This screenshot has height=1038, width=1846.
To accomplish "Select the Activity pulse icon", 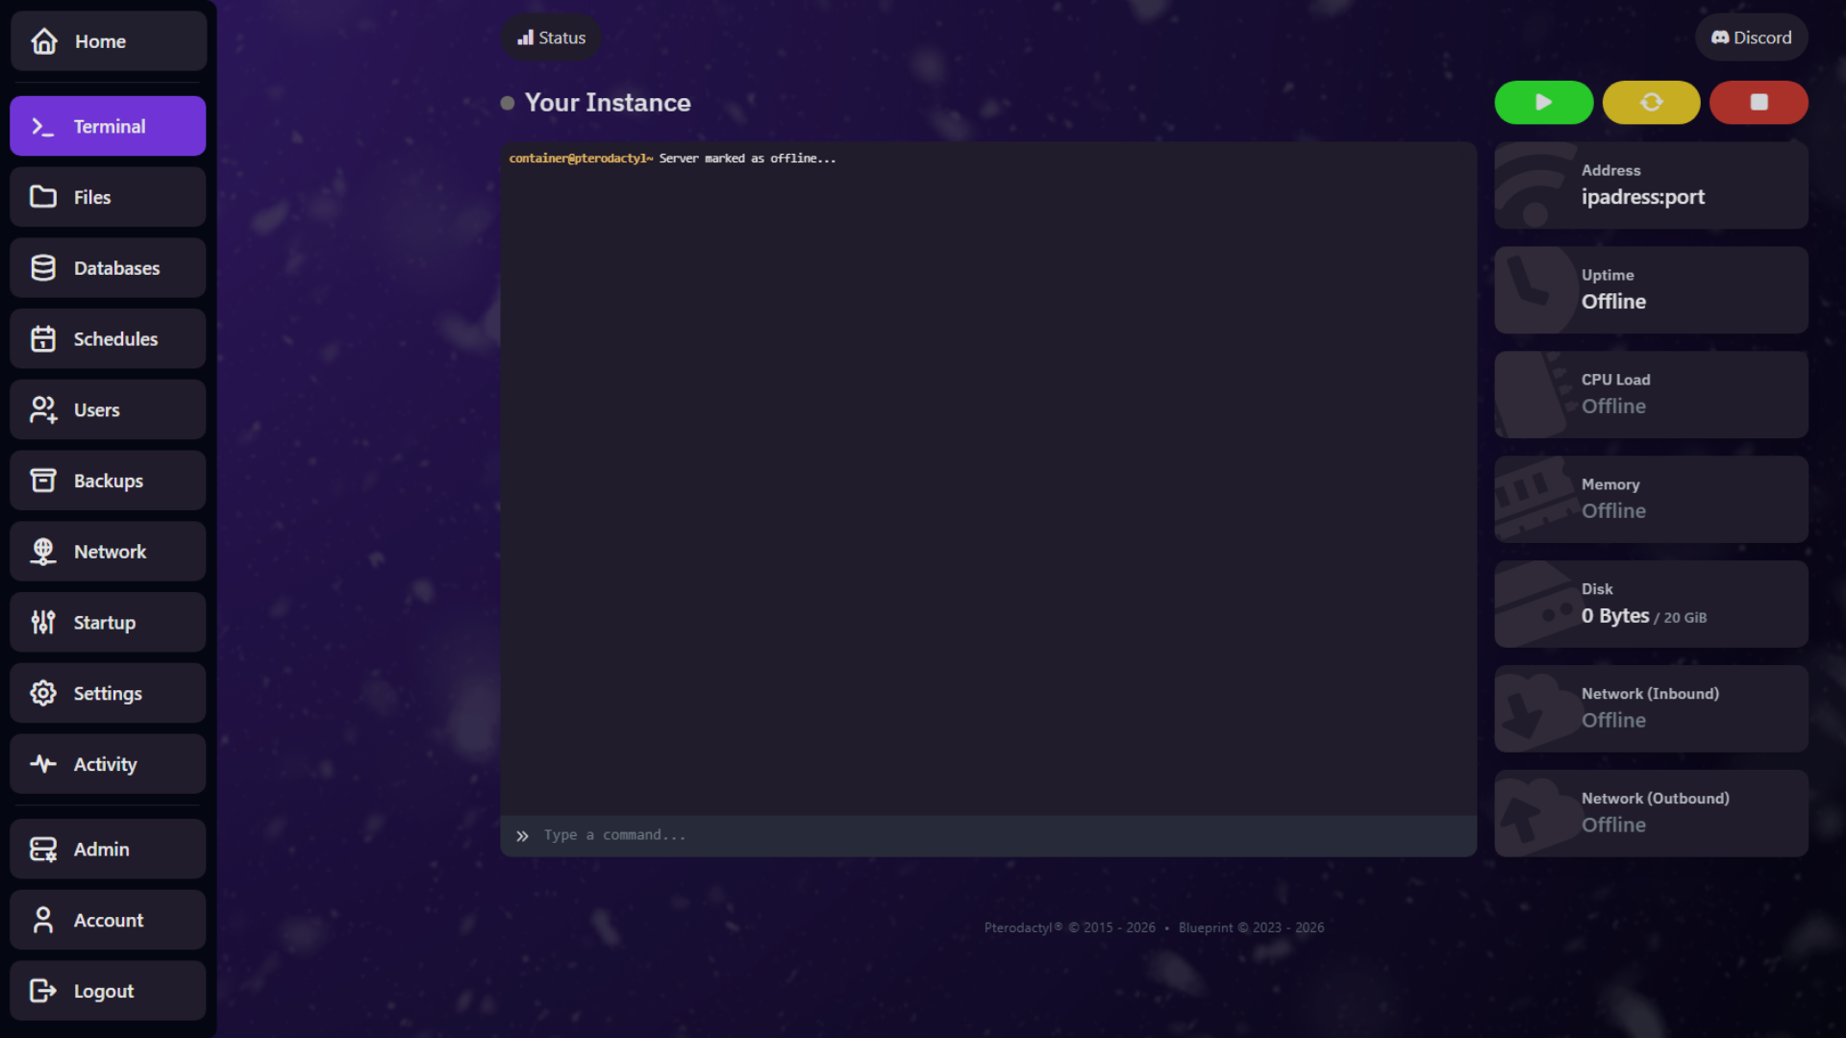I will [x=43, y=764].
